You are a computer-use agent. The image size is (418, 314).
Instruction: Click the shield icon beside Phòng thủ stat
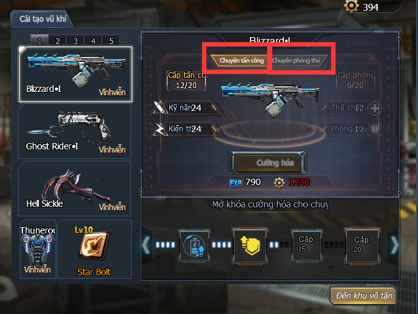pyautogui.click(x=375, y=130)
